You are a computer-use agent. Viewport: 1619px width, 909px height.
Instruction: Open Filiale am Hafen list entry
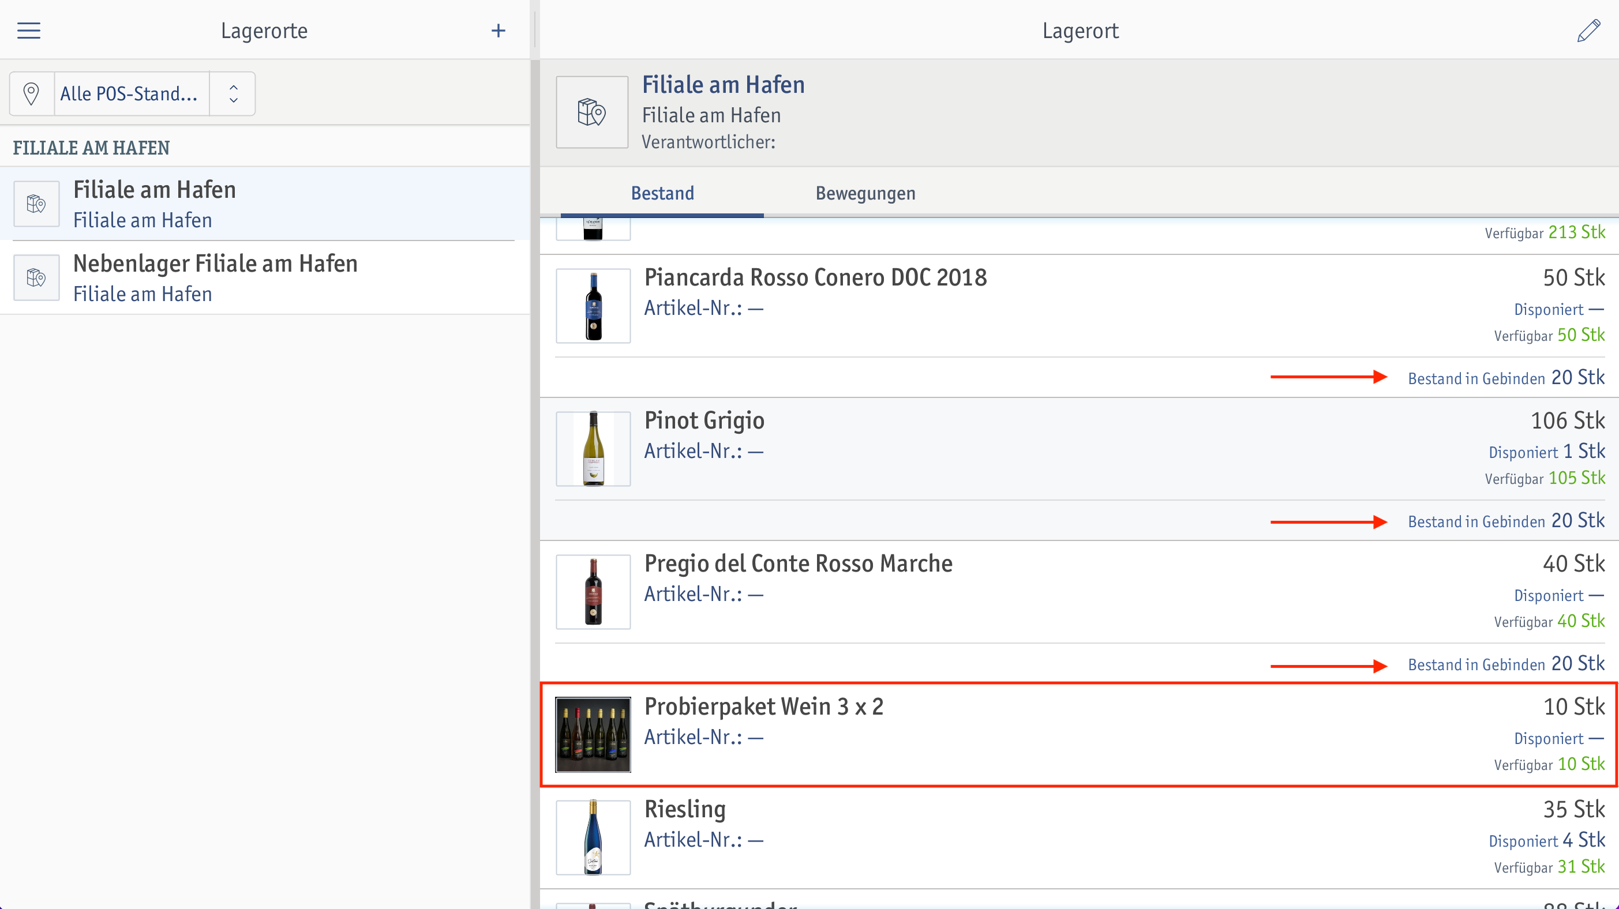click(x=265, y=204)
